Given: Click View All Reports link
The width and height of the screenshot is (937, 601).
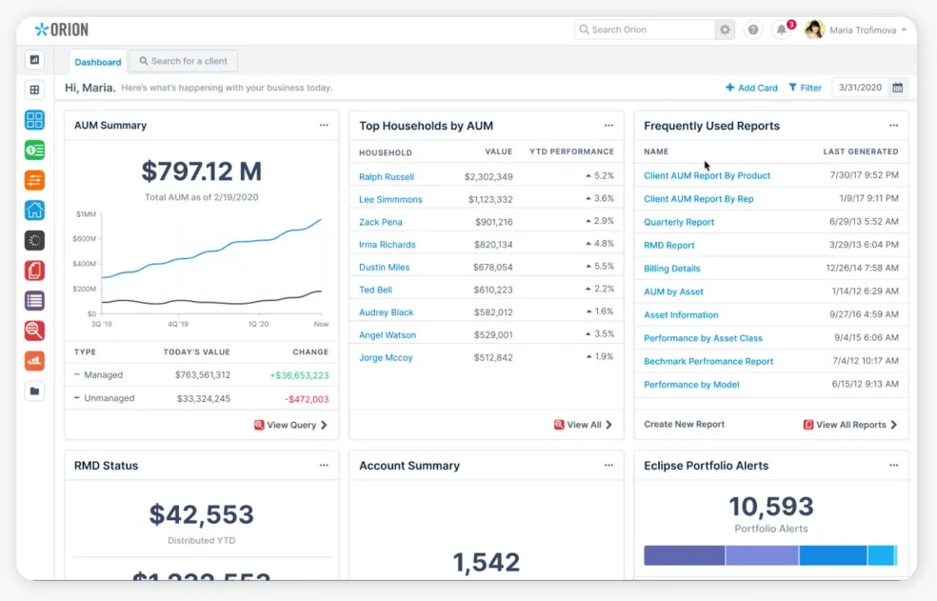Looking at the screenshot, I should (850, 425).
